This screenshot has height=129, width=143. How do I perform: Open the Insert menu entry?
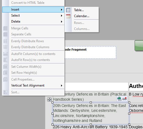click(33, 10)
